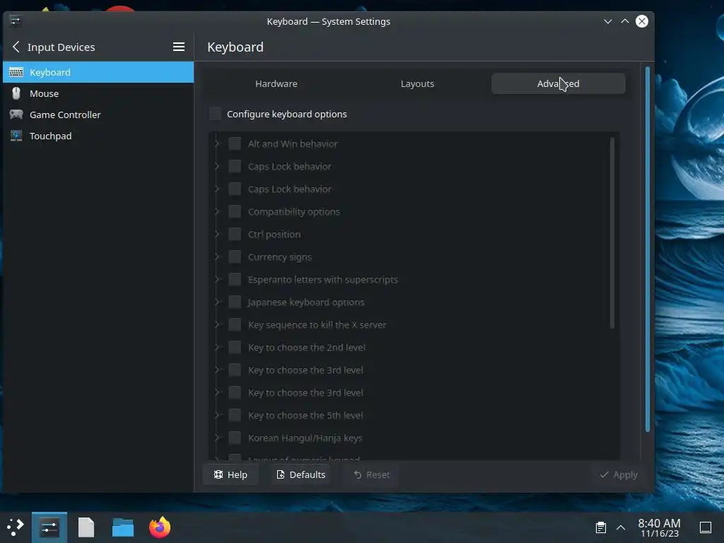Check Alt and Win behavior

click(235, 144)
